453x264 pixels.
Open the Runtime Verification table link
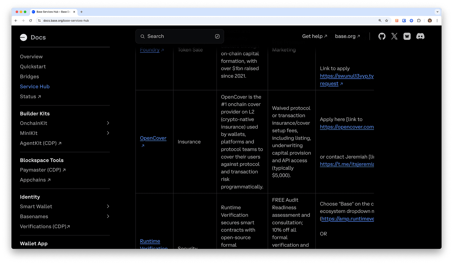[154, 244]
